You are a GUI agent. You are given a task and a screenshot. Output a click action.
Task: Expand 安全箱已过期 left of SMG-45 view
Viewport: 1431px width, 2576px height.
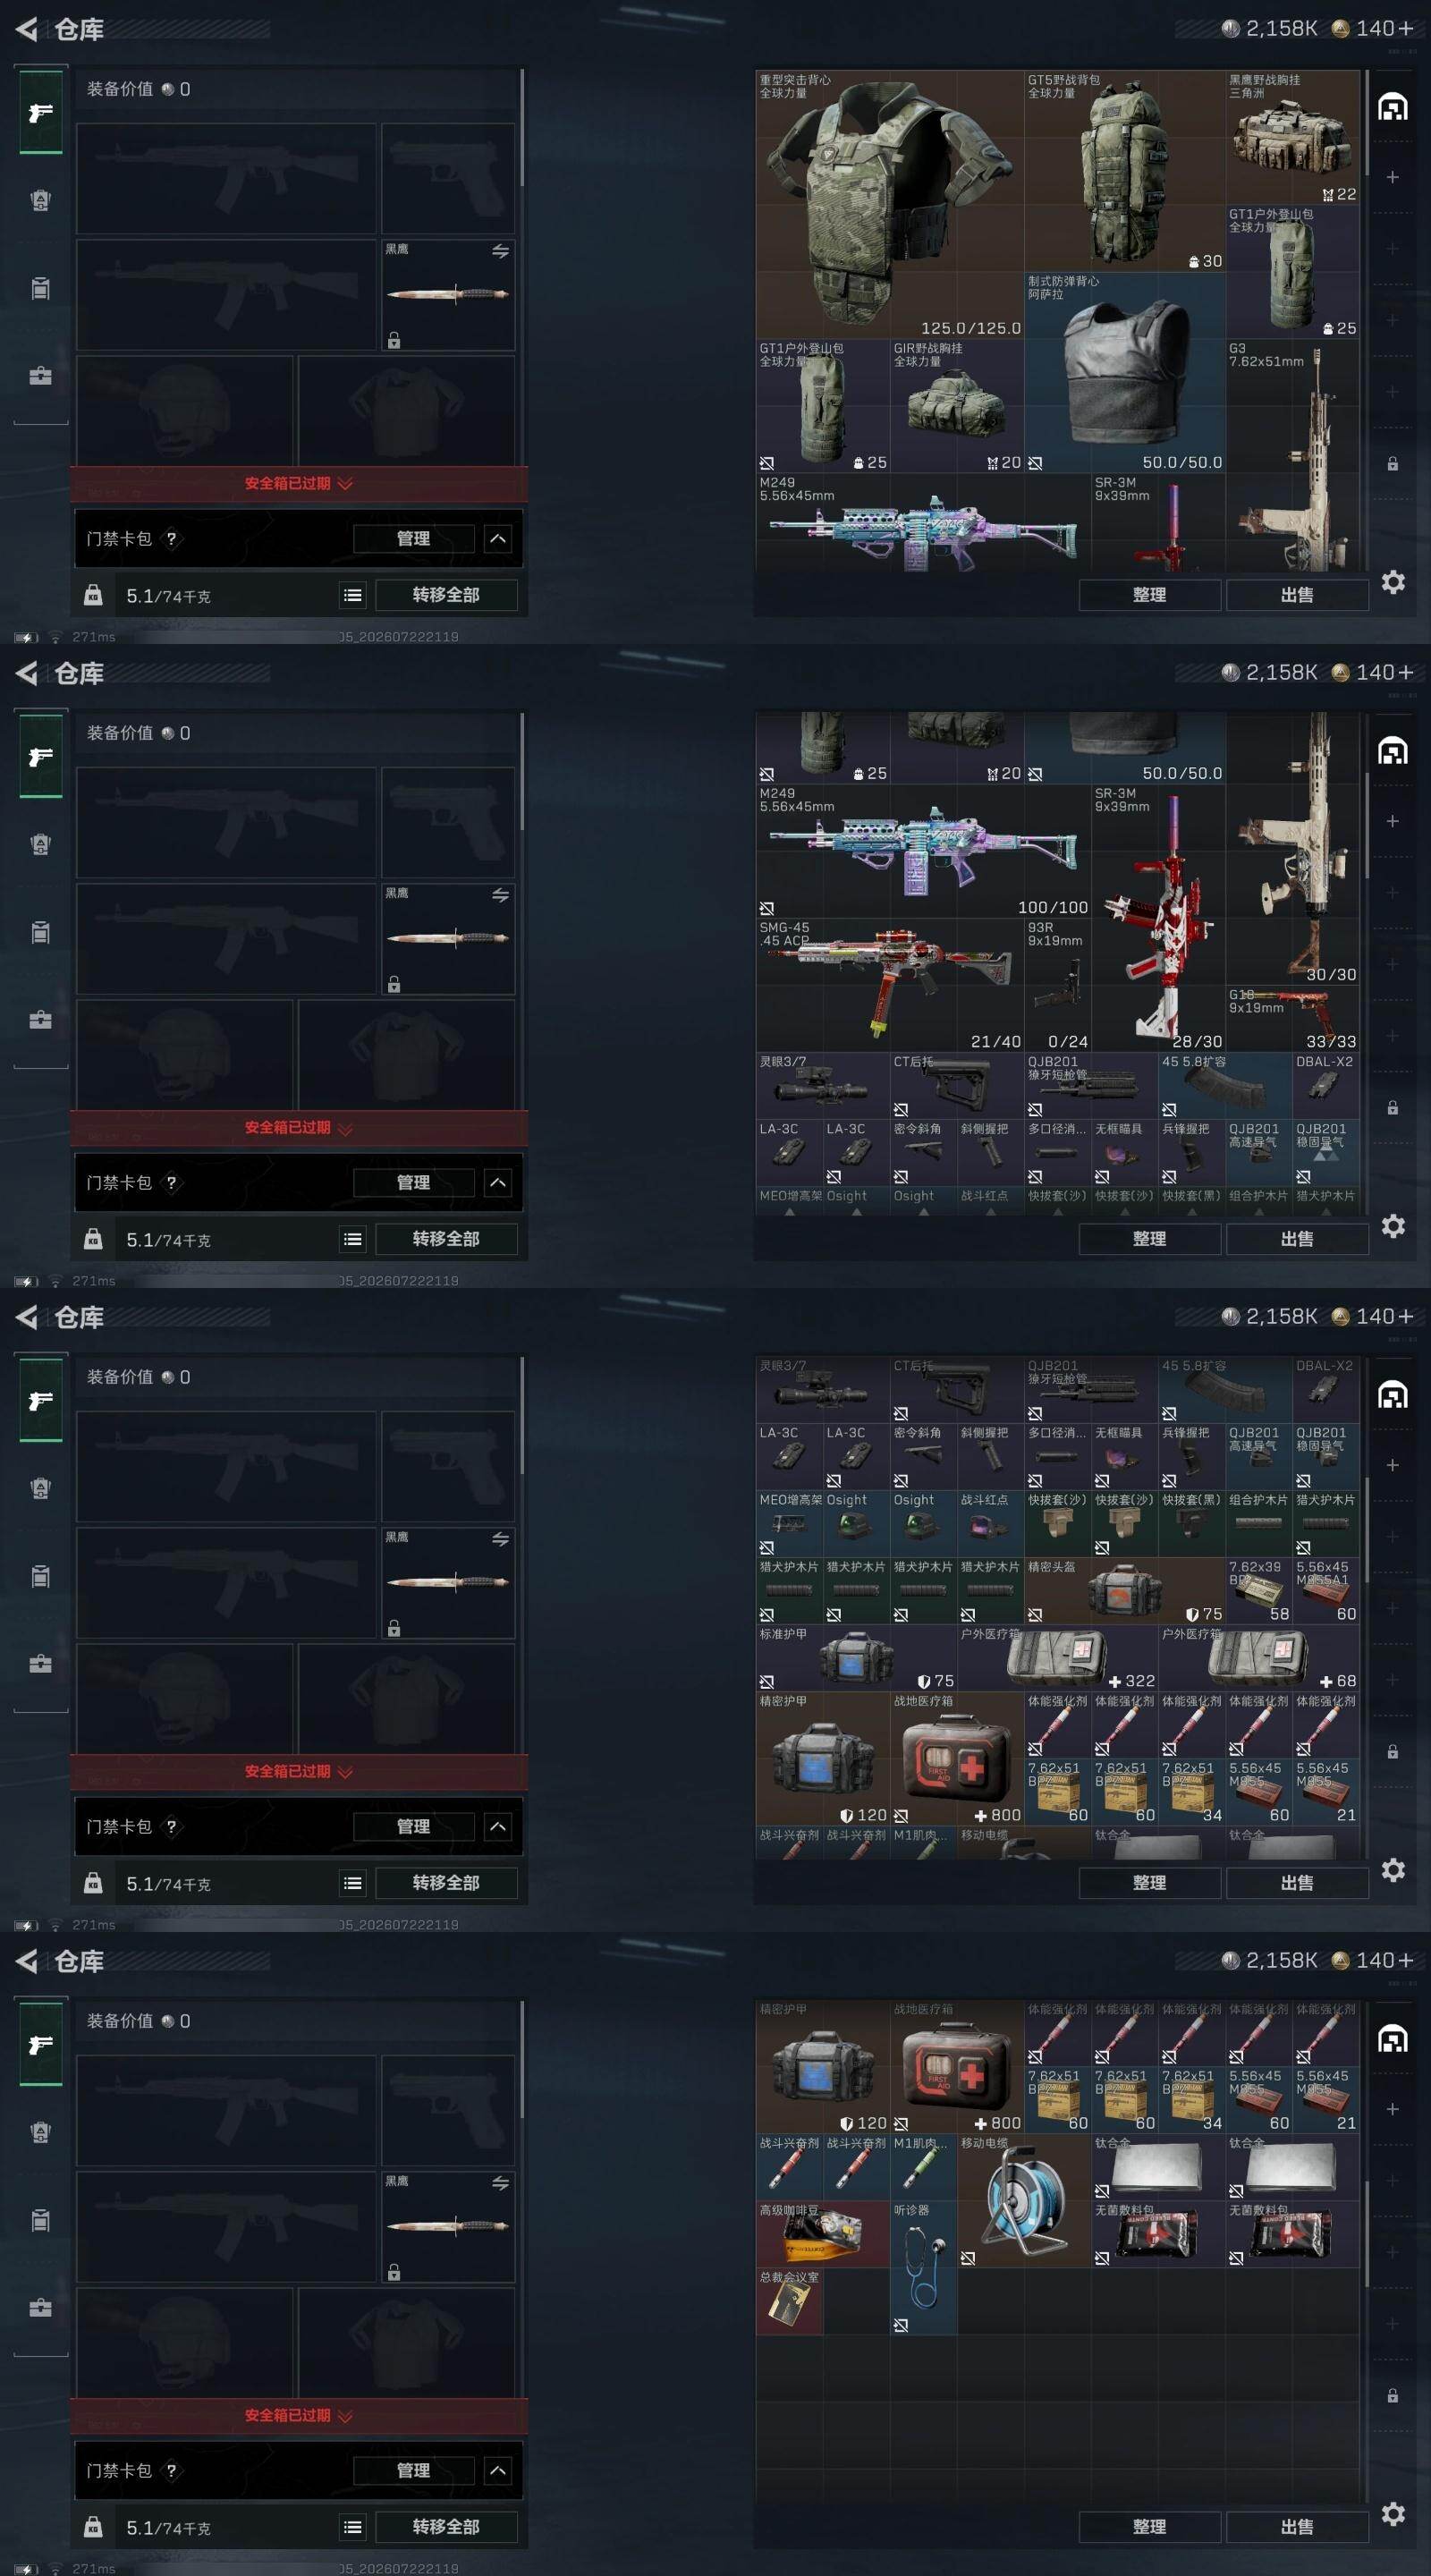click(x=298, y=1128)
